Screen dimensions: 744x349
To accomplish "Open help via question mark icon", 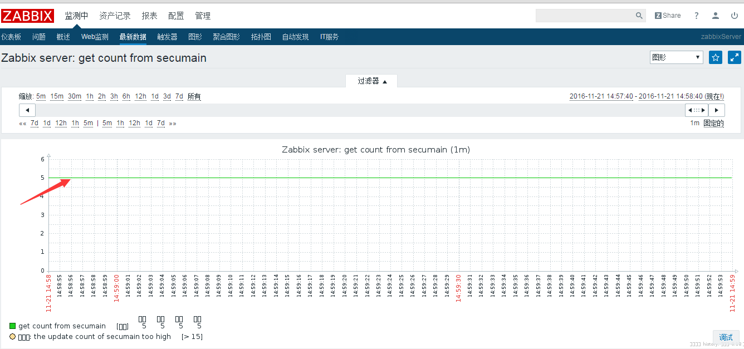I will pos(696,16).
